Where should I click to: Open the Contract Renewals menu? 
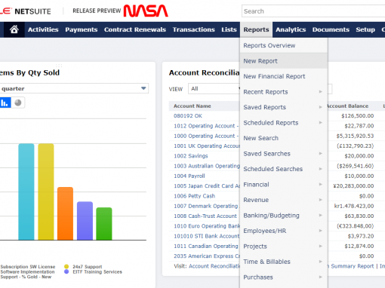[x=135, y=29]
